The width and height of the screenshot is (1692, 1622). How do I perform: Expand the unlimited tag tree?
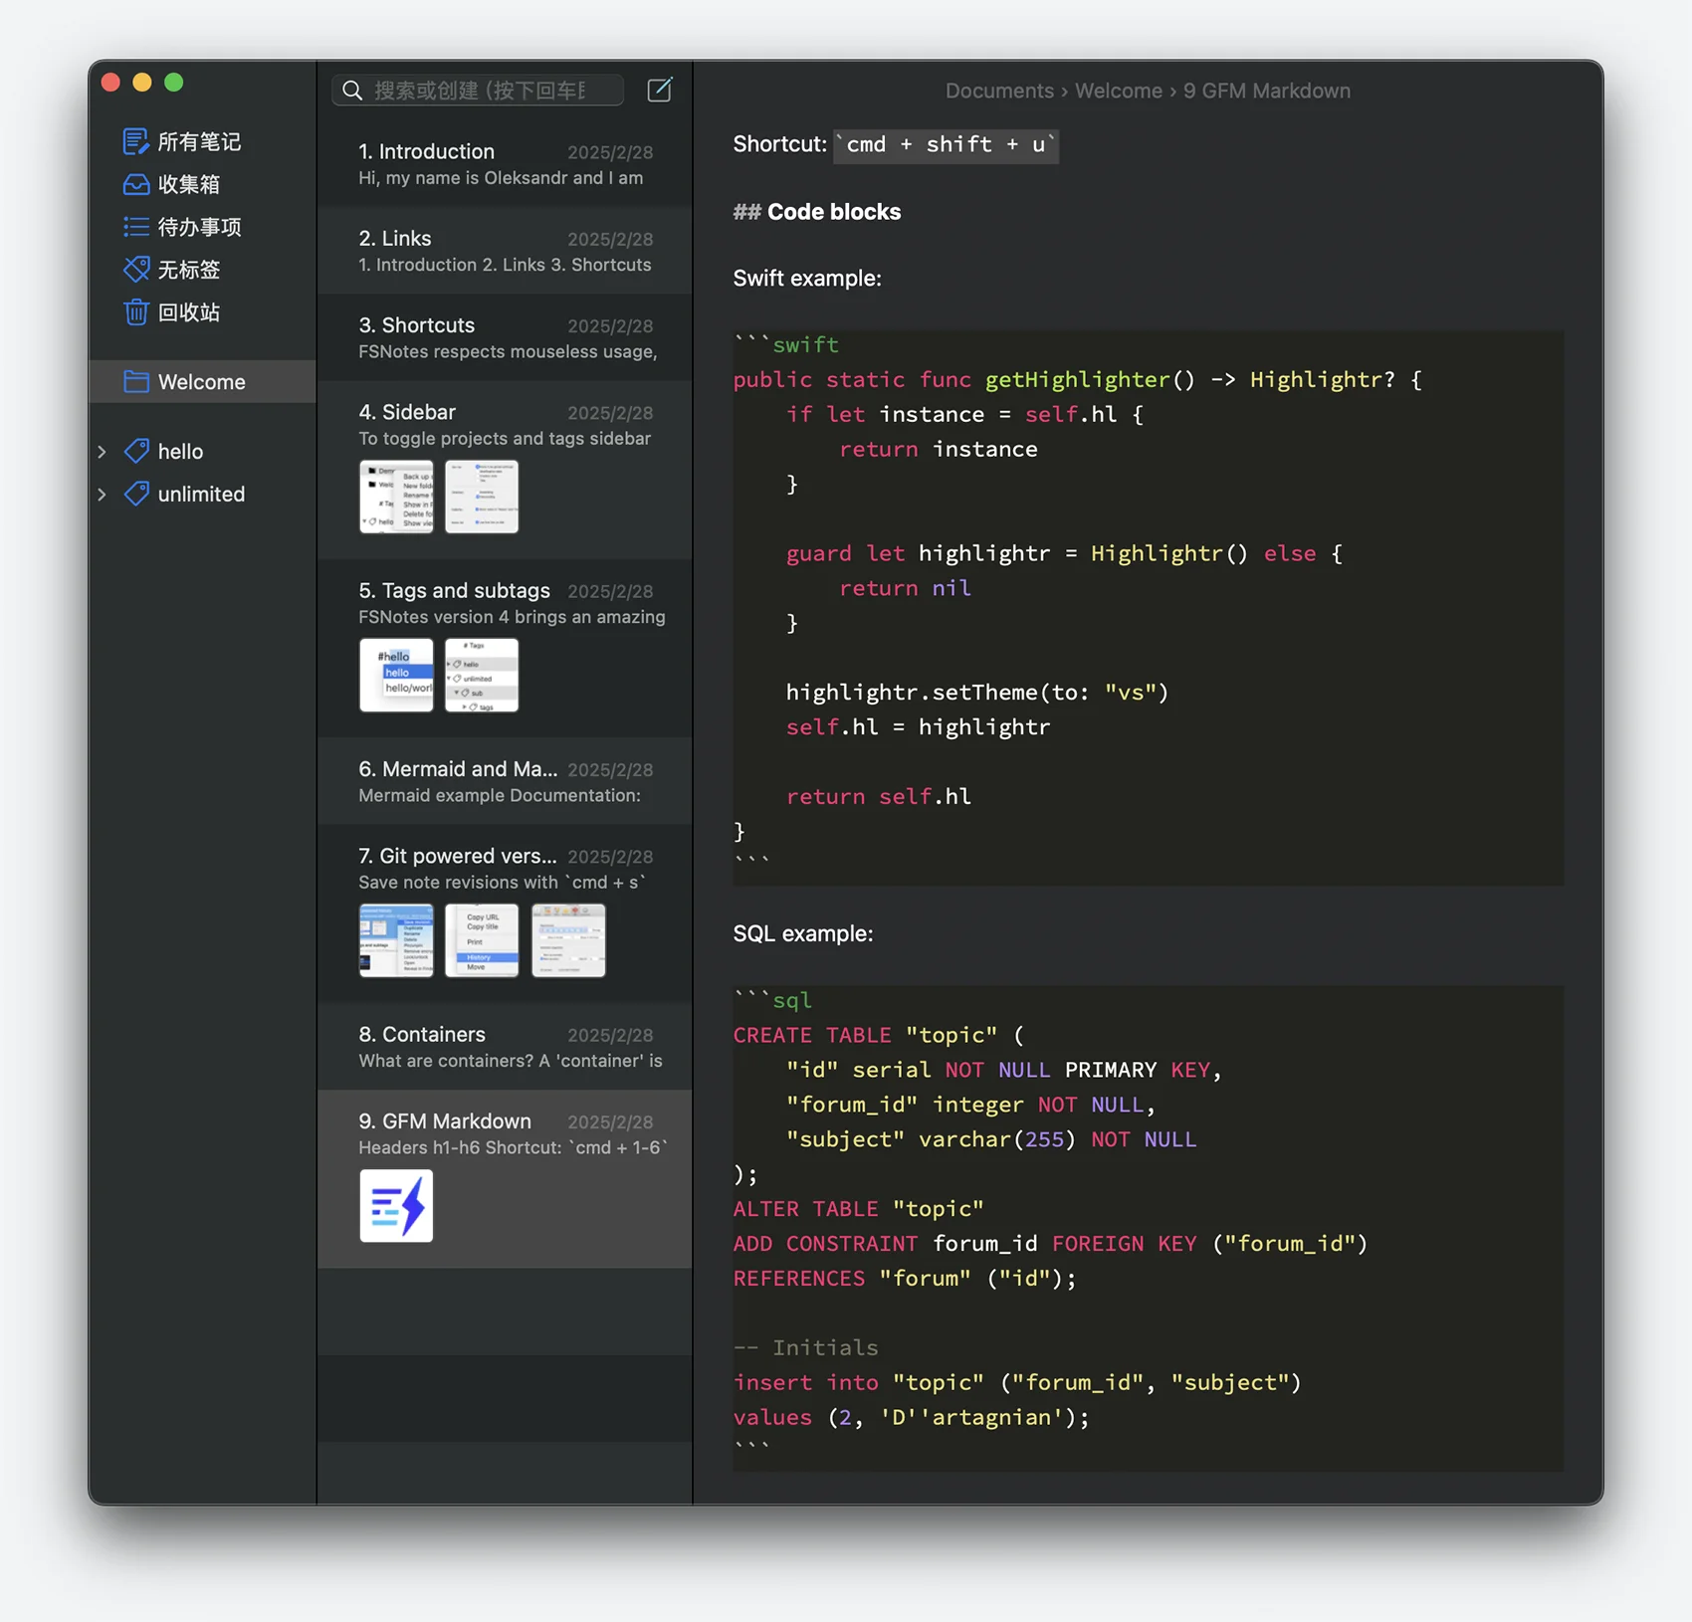point(102,495)
